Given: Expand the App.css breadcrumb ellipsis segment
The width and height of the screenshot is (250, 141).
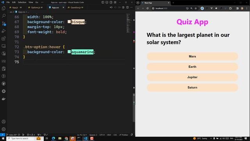Looking at the screenshot, I should pos(29,12).
